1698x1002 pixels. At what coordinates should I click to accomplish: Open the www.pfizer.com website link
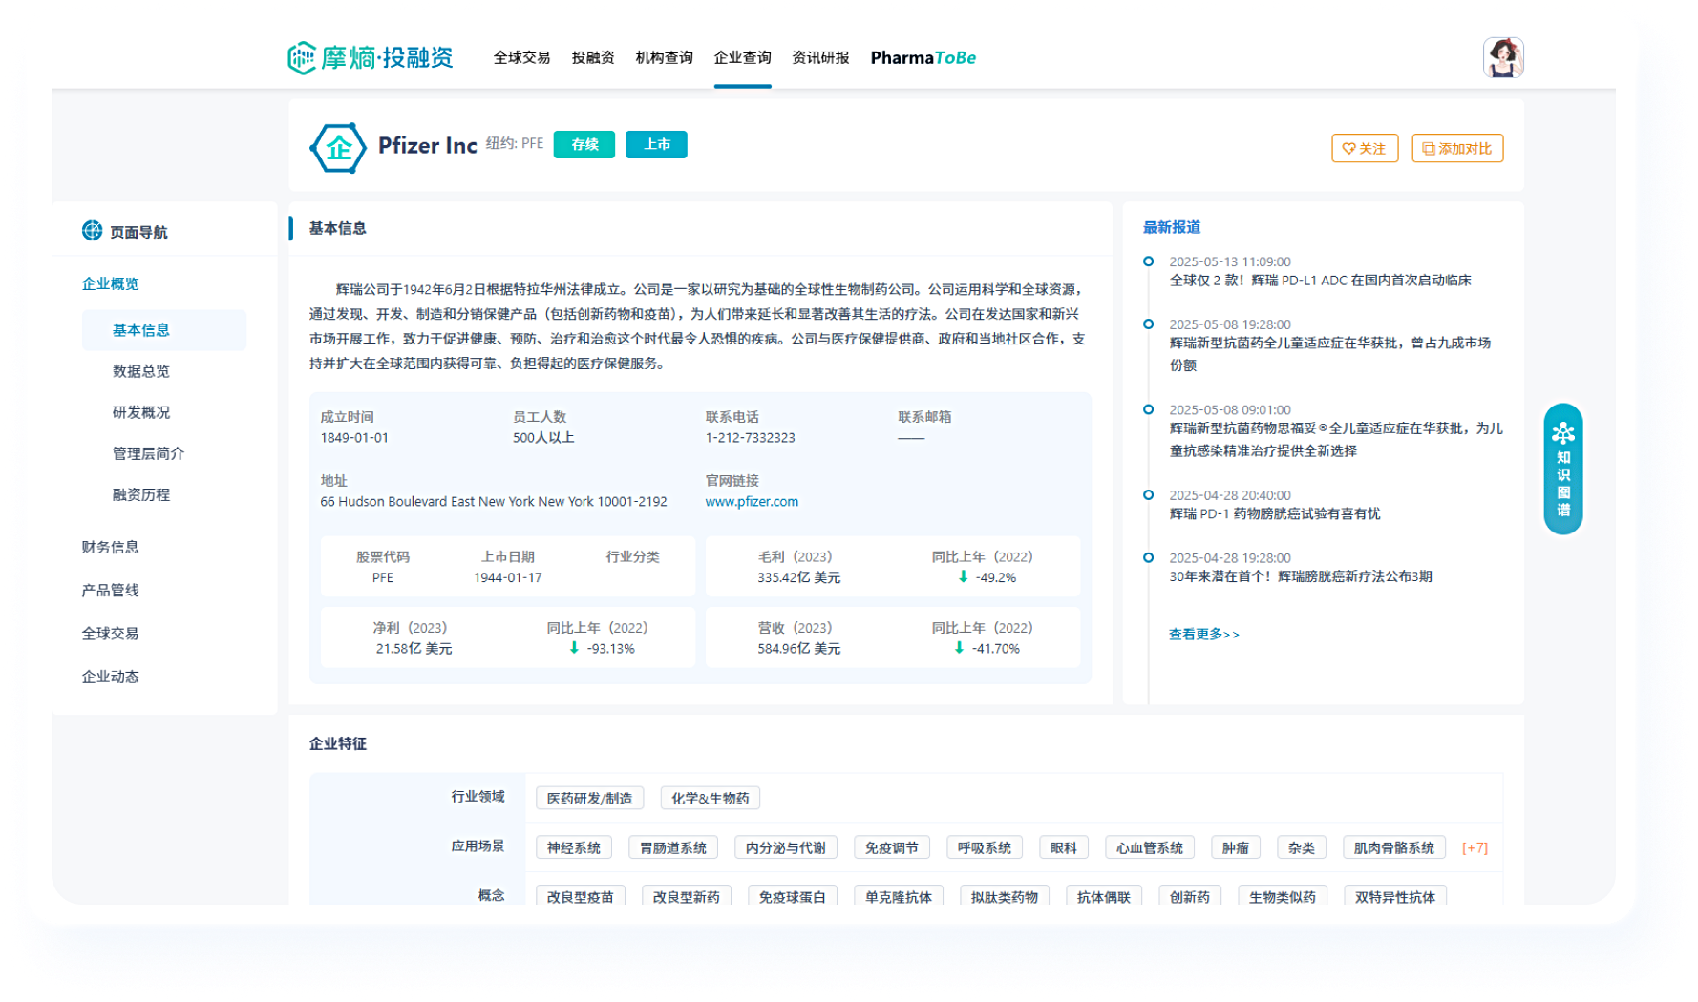coord(752,501)
